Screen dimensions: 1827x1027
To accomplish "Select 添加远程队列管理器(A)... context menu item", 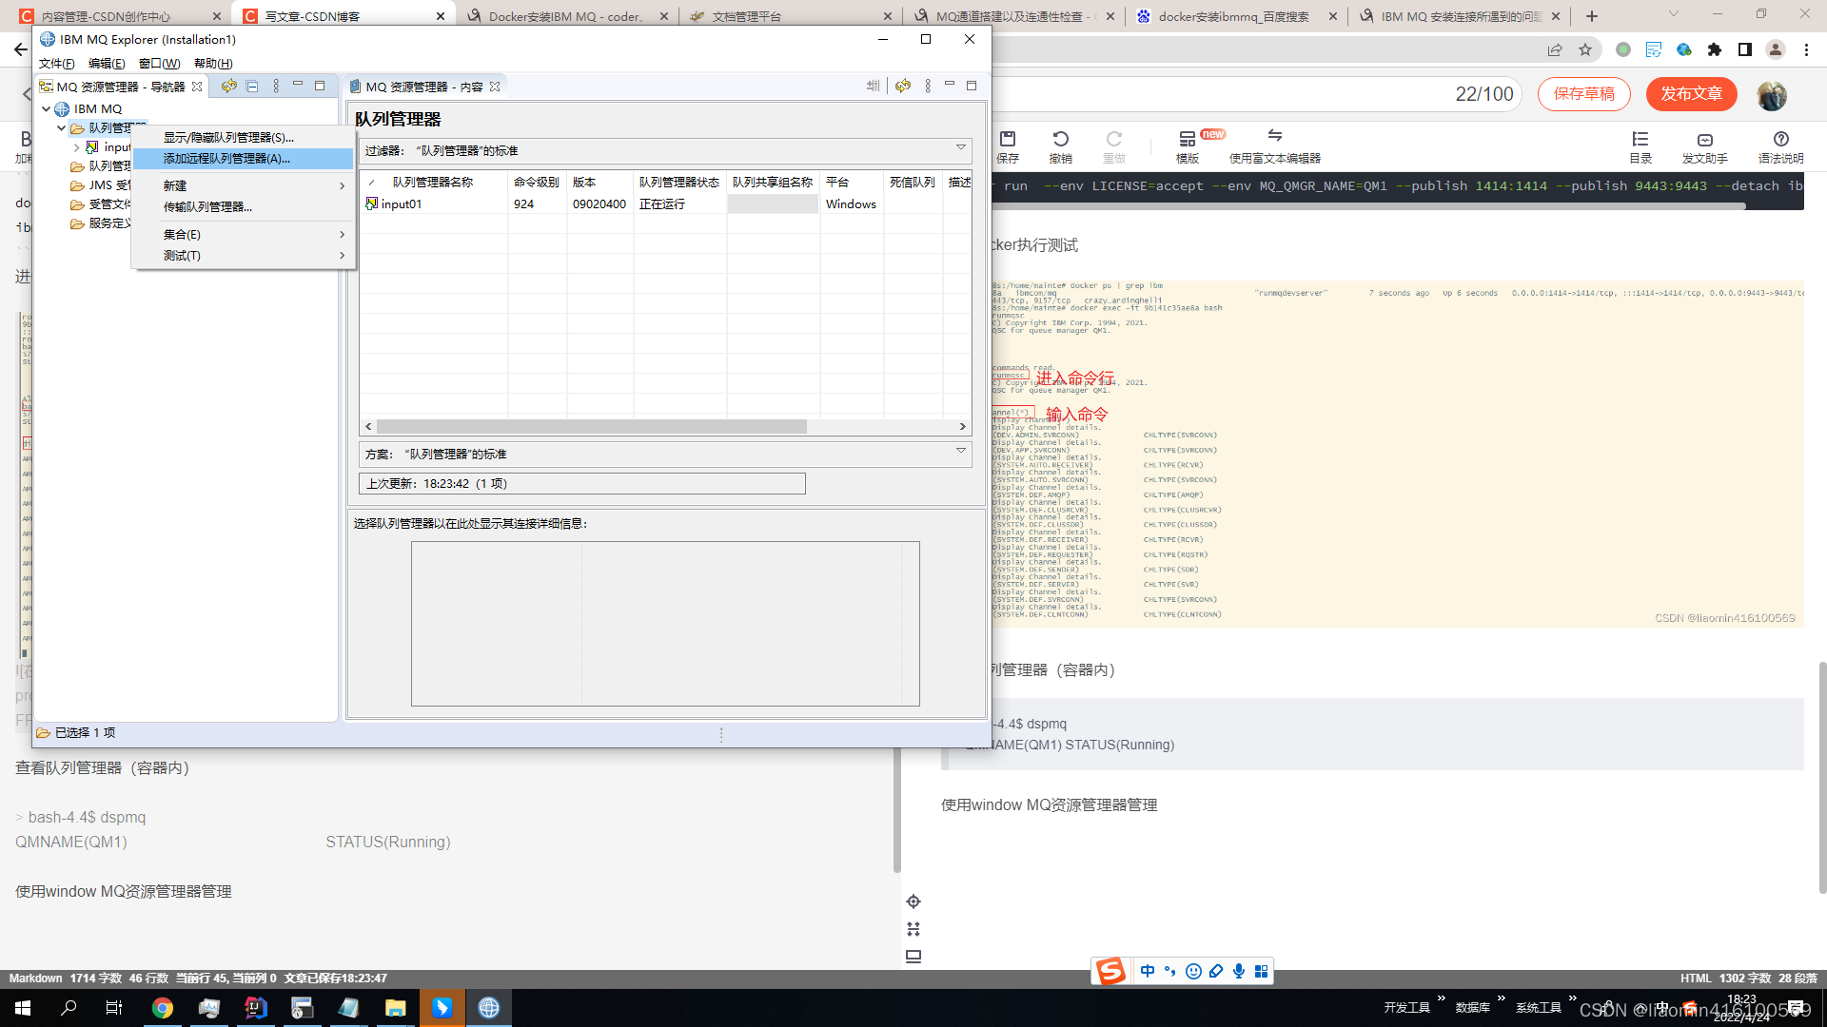I will click(x=226, y=159).
